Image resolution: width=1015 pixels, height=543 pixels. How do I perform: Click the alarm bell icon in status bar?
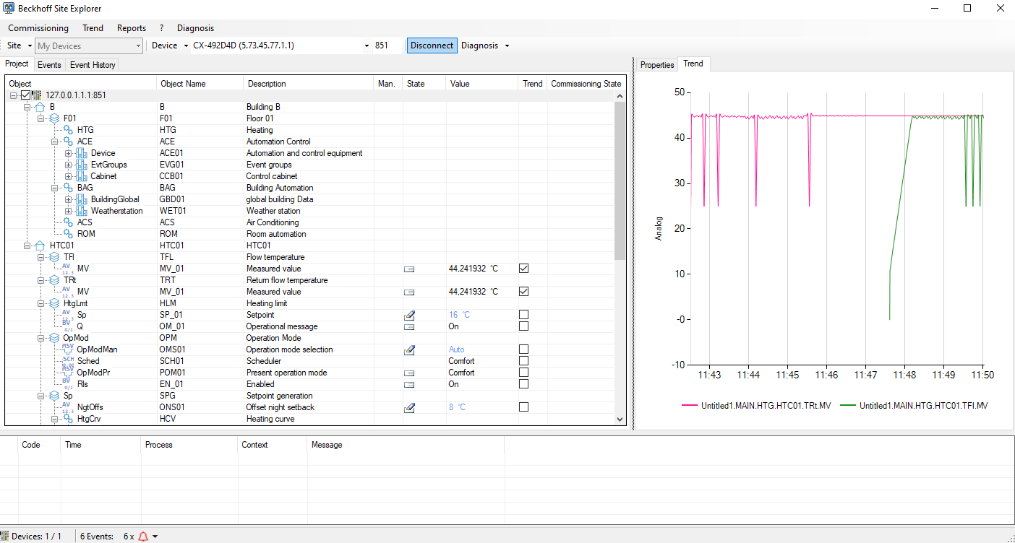point(143,537)
